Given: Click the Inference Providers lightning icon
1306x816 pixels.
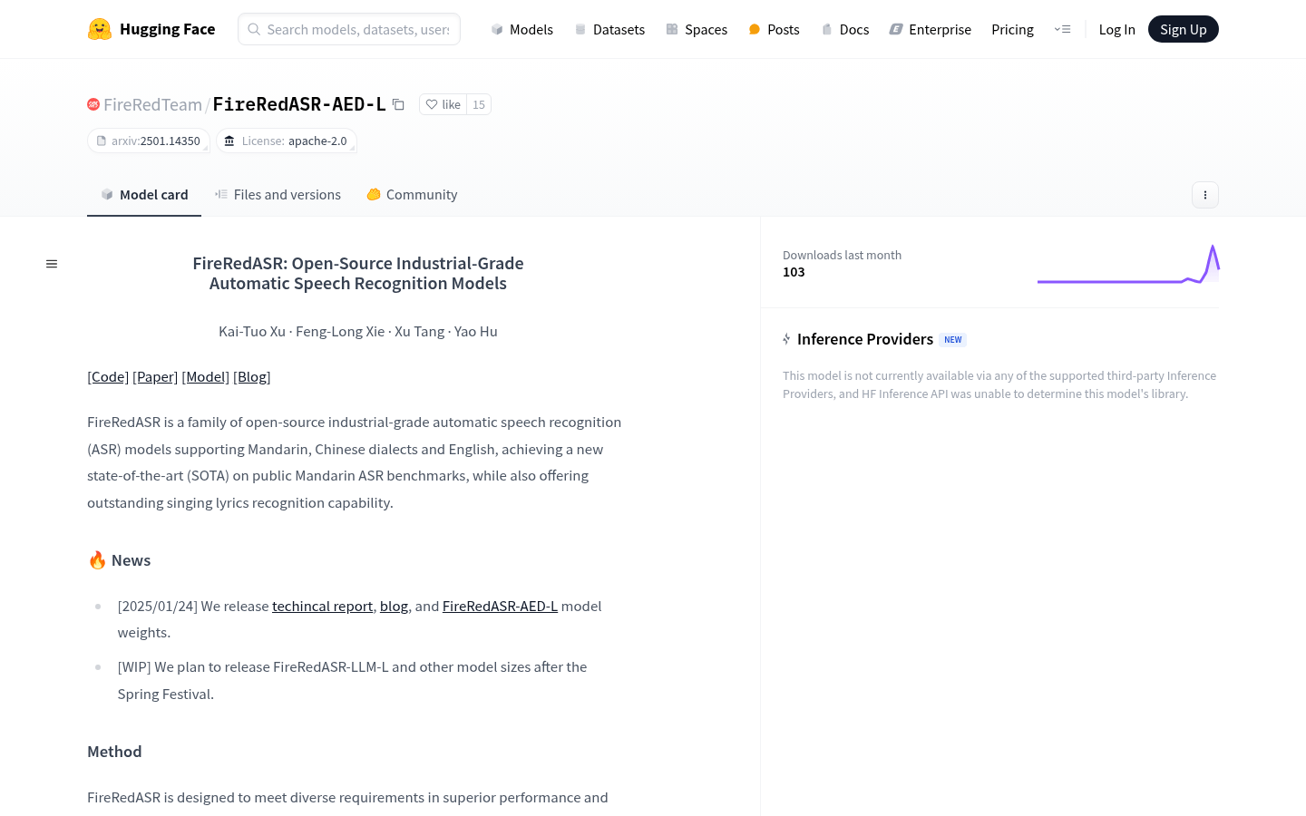Looking at the screenshot, I should tap(786, 339).
